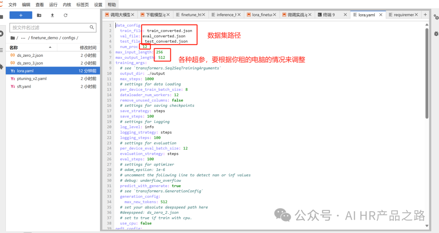
Task: Add a new tab with the plus icon
Action: pos(425,15)
